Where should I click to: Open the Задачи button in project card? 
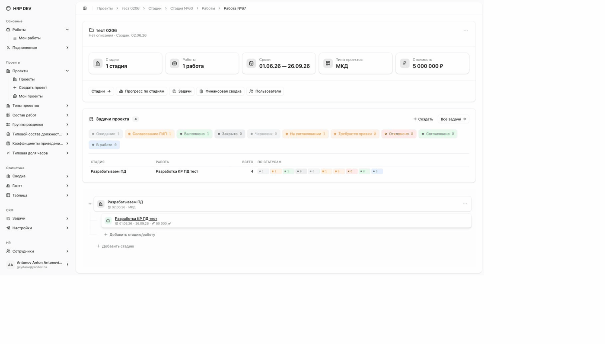tap(181, 91)
